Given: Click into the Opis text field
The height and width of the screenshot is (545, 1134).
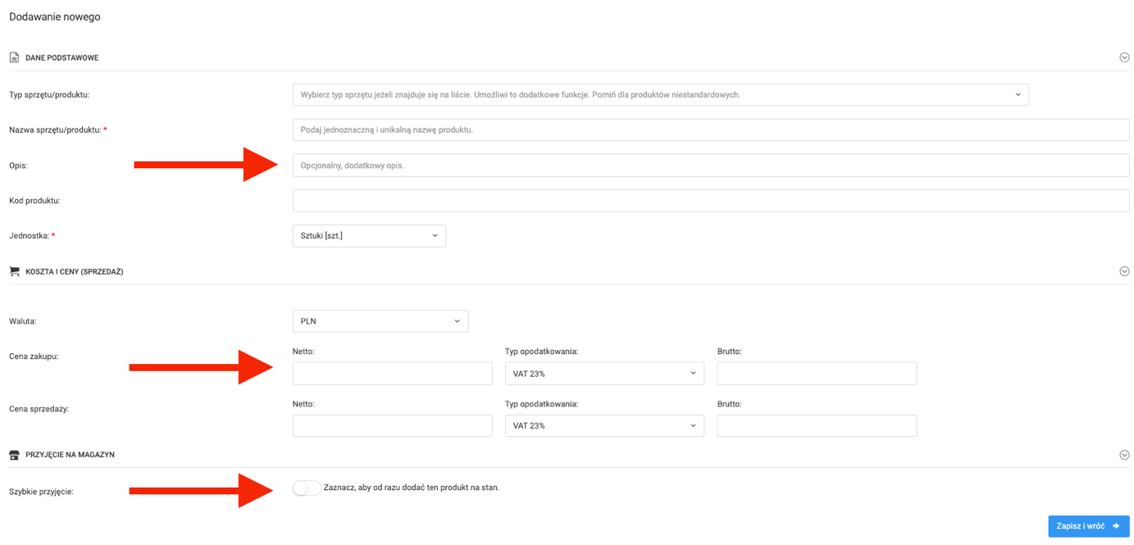Looking at the screenshot, I should click(710, 166).
